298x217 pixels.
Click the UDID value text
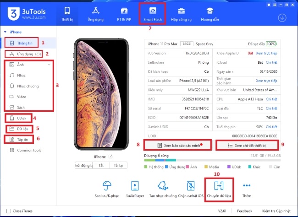(254, 136)
